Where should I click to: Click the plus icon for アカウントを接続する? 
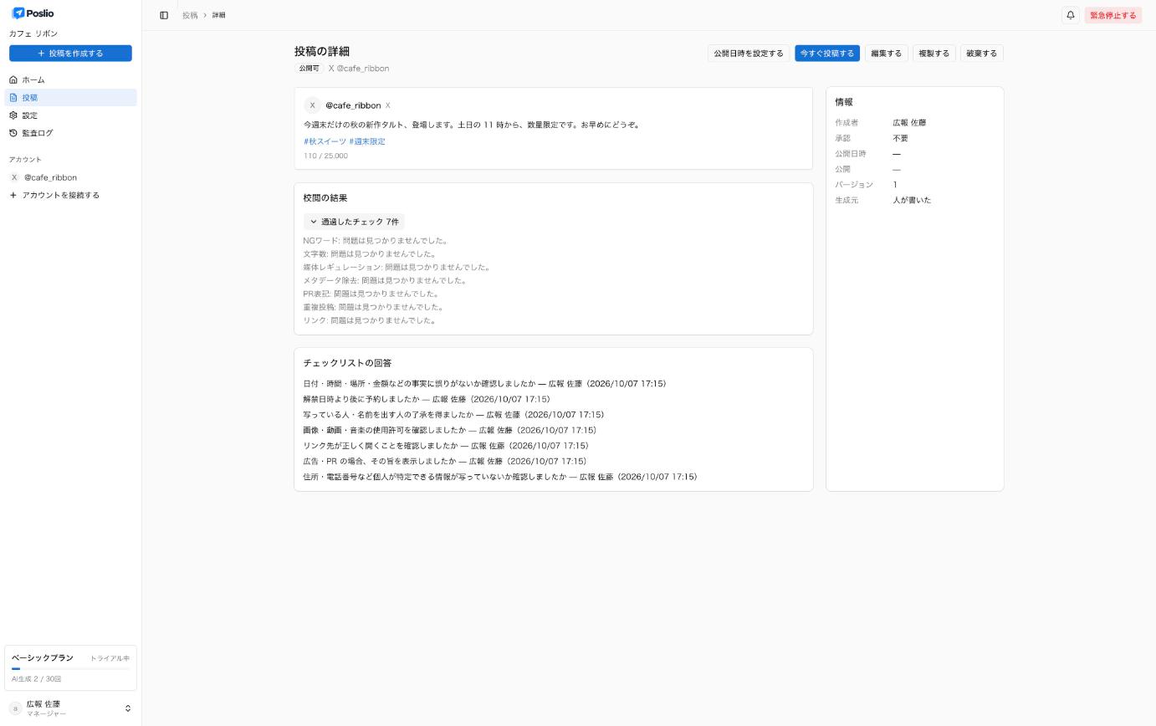coord(13,195)
